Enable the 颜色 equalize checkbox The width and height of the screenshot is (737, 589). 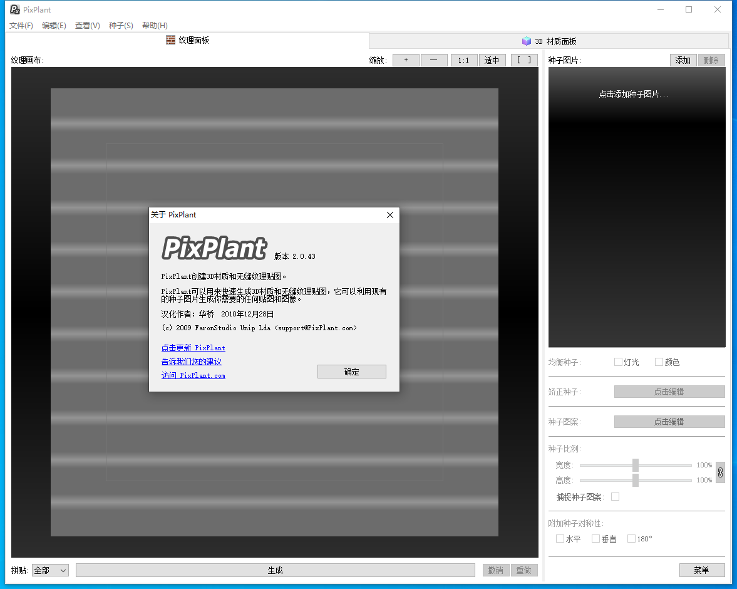tap(659, 362)
